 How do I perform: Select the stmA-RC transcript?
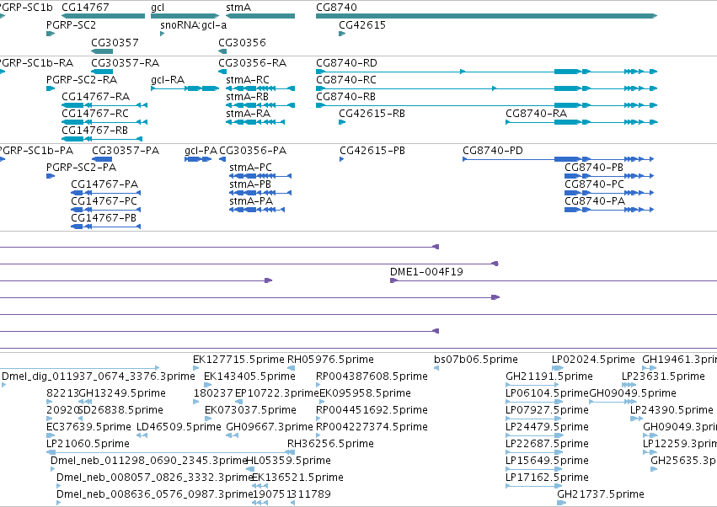260,88
